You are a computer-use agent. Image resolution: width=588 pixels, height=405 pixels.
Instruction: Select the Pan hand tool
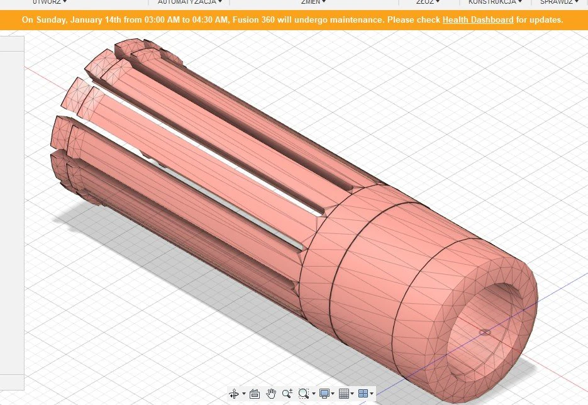click(271, 394)
